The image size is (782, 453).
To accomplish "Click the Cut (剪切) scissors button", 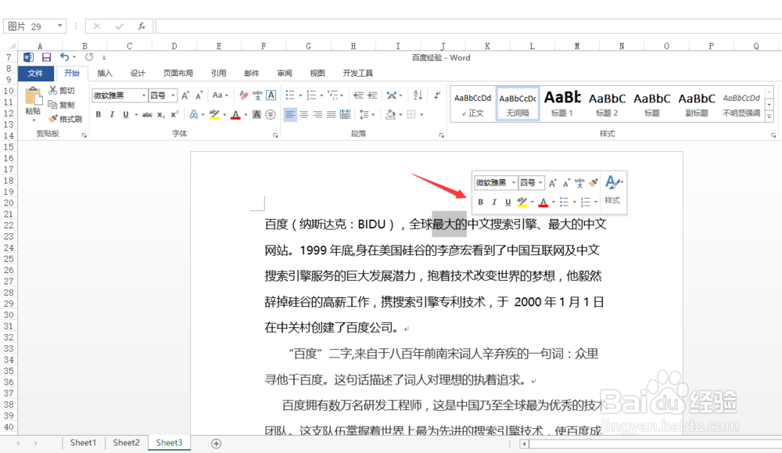I will (62, 90).
